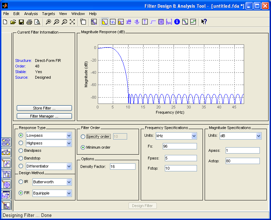Image resolution: width=271 pixels, height=220 pixels.
Task: Open the View menu
Action: pyautogui.click(x=63, y=14)
